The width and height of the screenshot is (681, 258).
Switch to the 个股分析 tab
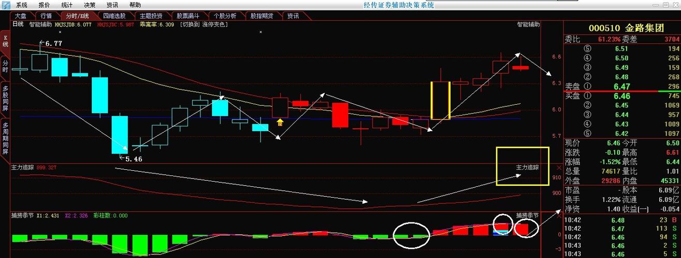point(225,16)
